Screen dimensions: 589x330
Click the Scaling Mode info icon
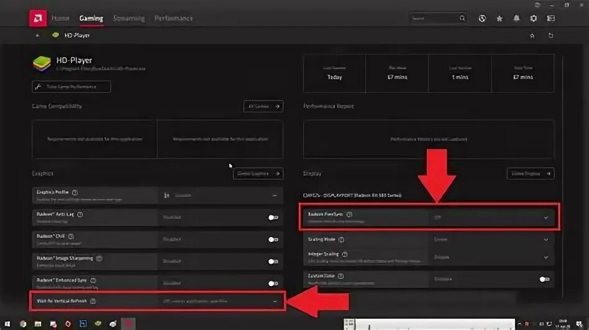pyautogui.click(x=341, y=239)
